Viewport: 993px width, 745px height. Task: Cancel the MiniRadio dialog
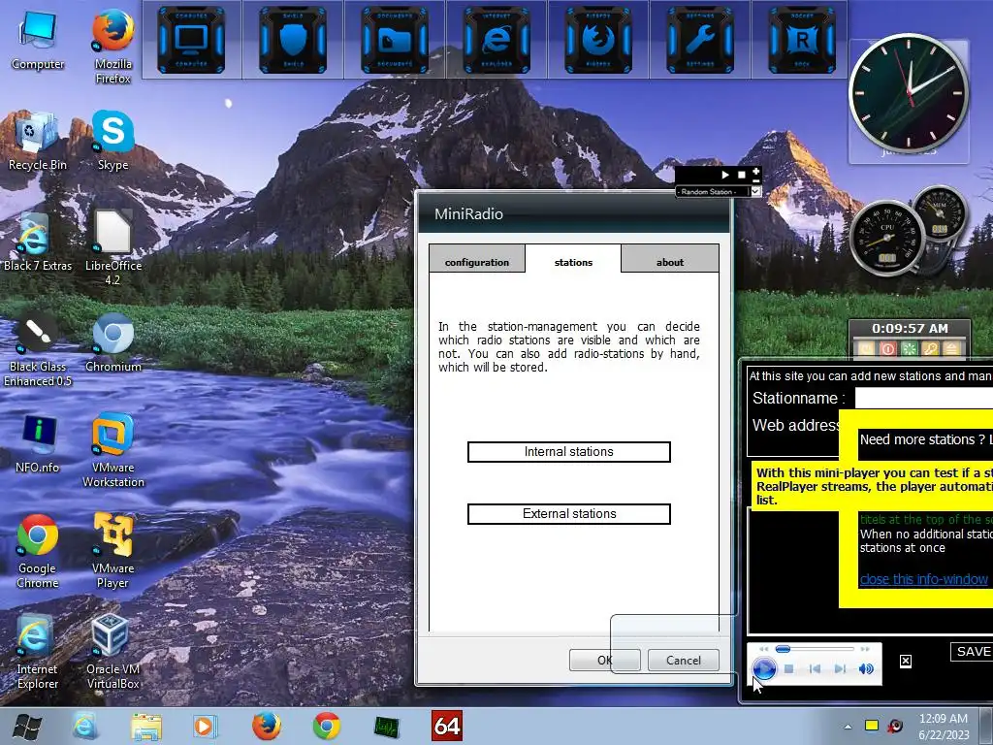point(684,660)
